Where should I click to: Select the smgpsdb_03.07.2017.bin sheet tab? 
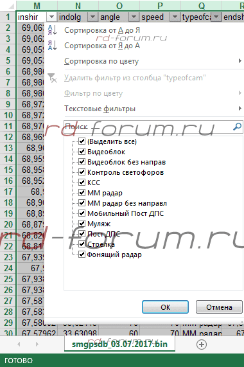click(119, 344)
